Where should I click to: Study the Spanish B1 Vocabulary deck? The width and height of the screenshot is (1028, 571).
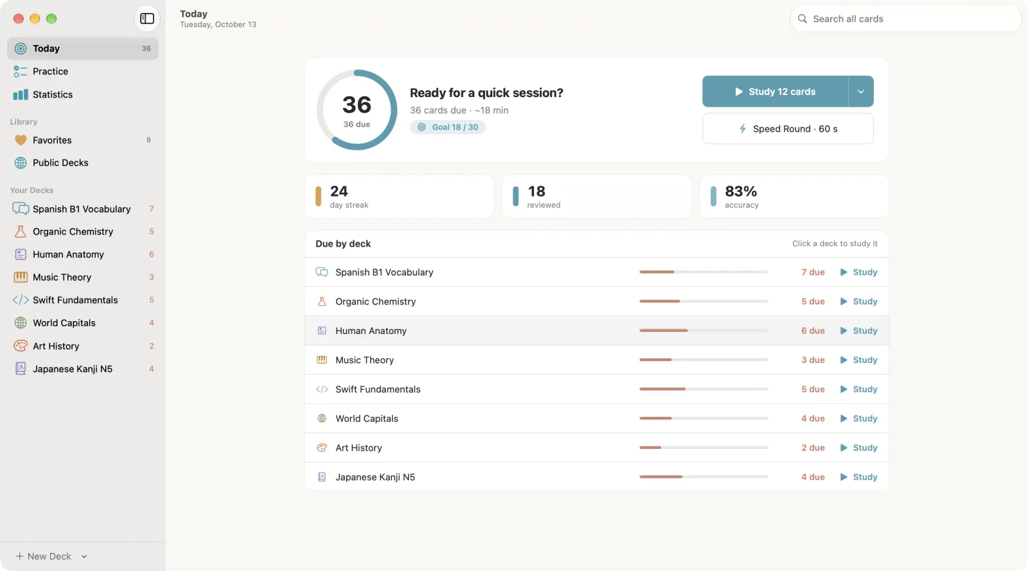[858, 272]
